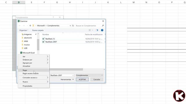This screenshot has width=186, height=104.
Task: Toggle the preview pane icon
Action: tap(97, 30)
